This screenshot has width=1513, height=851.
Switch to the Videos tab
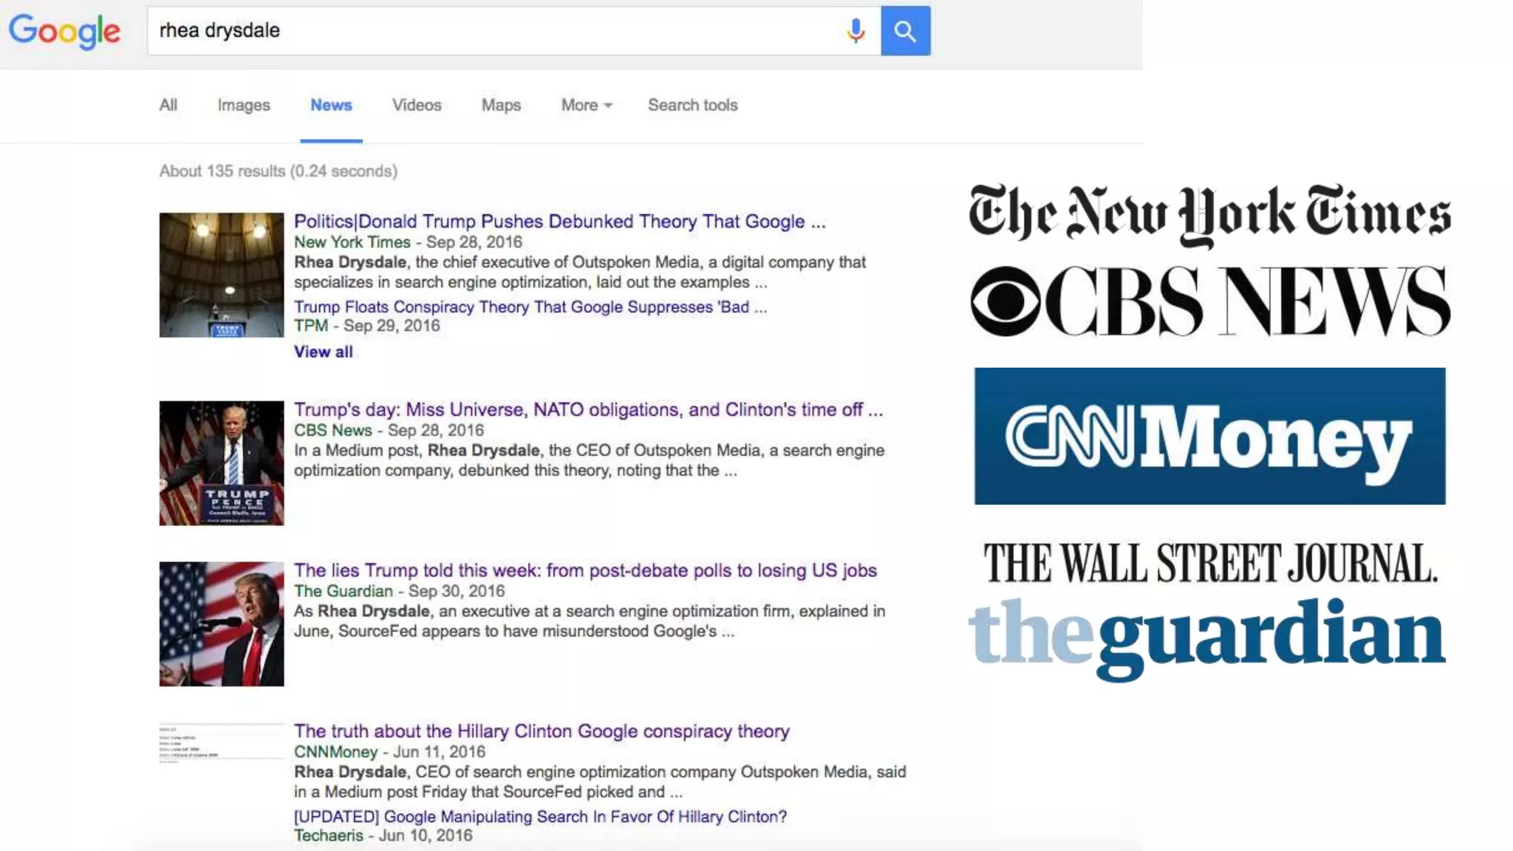pos(417,105)
